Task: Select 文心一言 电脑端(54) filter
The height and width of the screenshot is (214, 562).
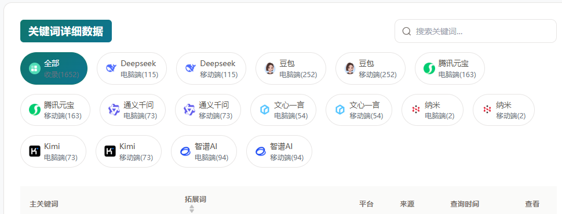Action: coord(283,110)
